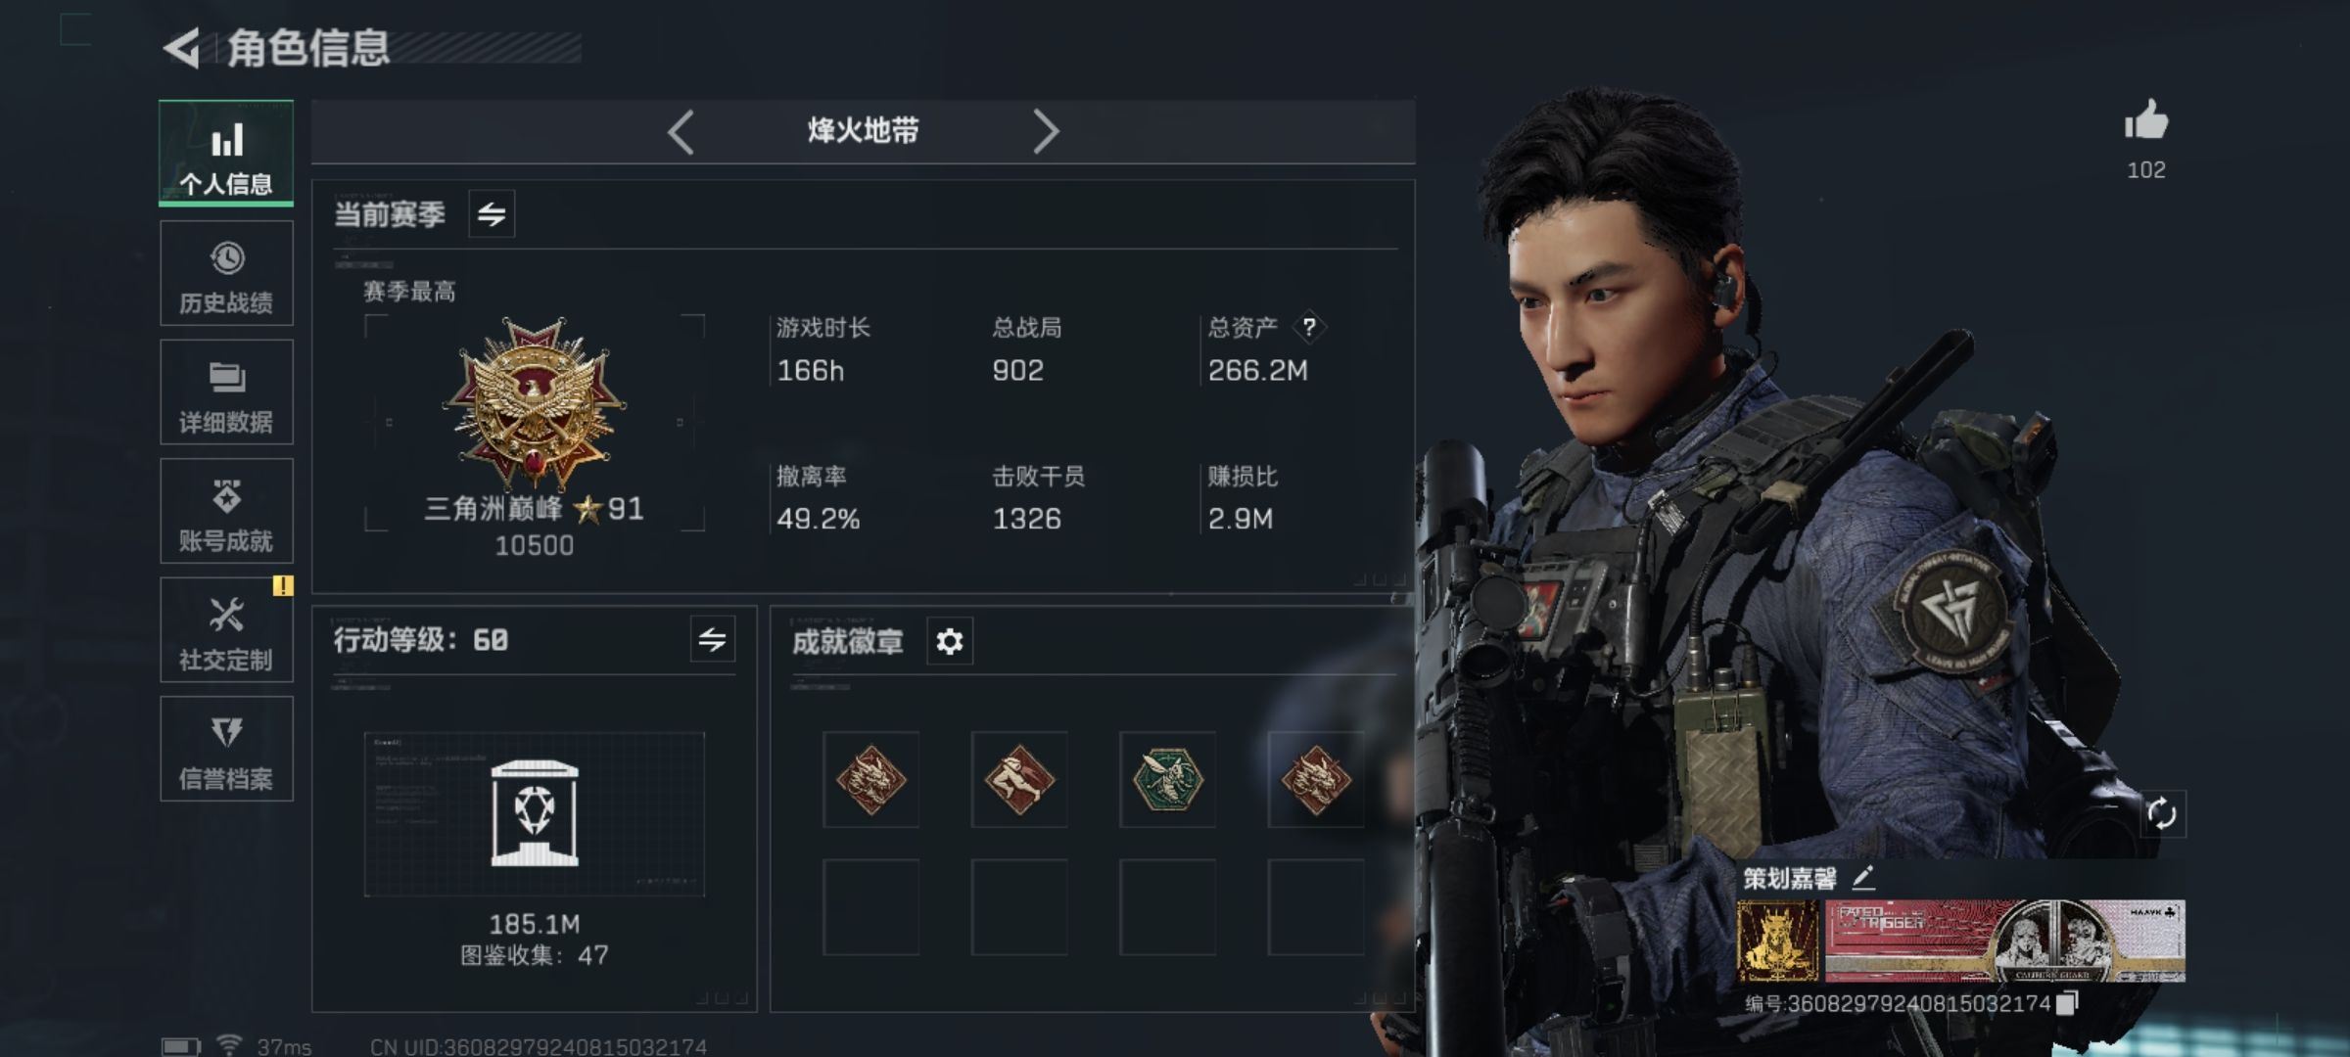
Task: Toggle 当前赛季 season swap button
Action: 492,213
